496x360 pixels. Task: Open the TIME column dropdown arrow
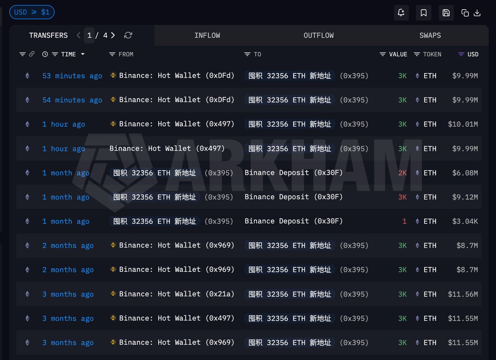tap(83, 54)
